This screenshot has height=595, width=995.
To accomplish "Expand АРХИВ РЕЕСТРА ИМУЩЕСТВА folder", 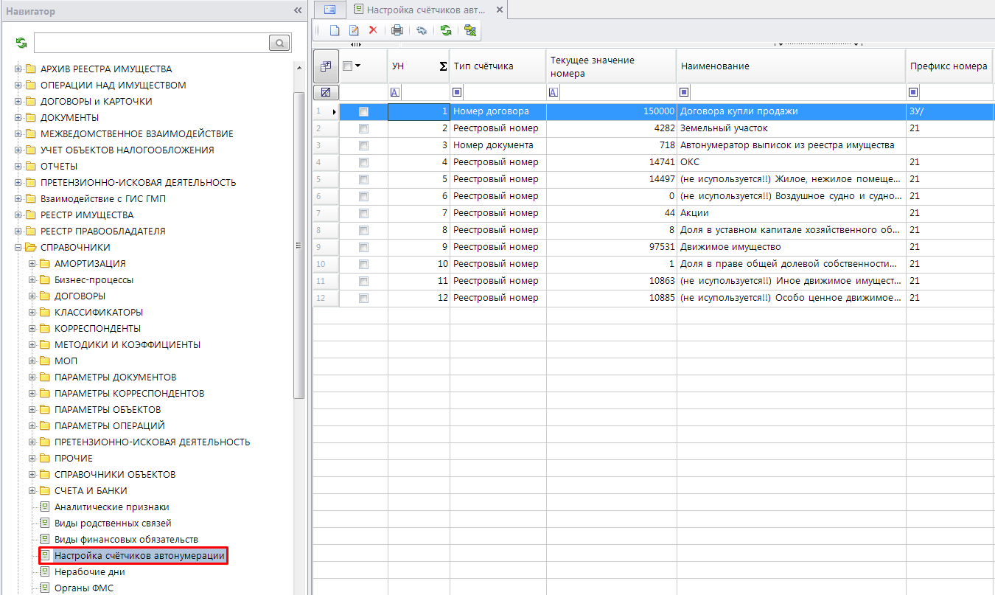I will [x=18, y=69].
